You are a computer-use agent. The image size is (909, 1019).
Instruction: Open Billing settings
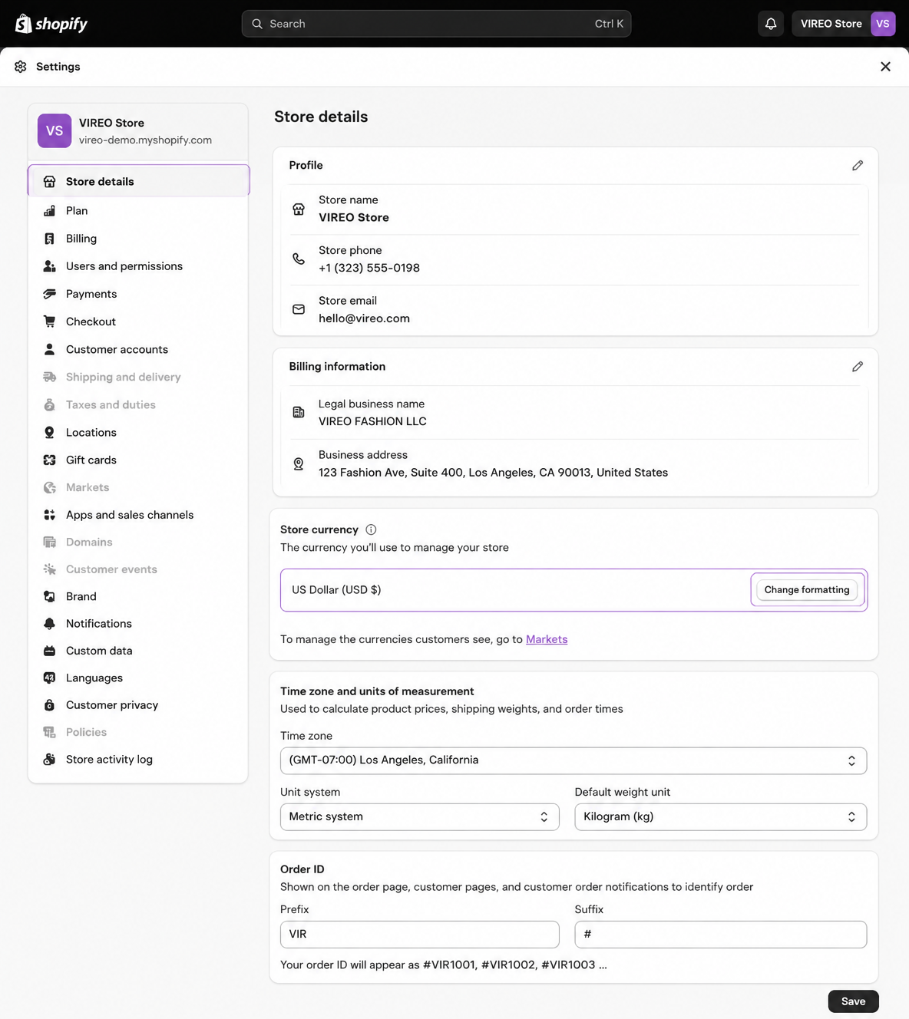point(81,239)
